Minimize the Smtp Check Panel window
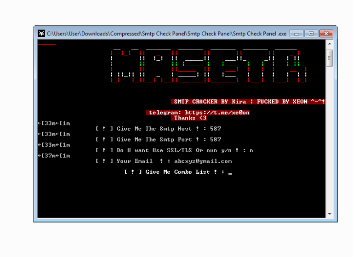 (296, 34)
